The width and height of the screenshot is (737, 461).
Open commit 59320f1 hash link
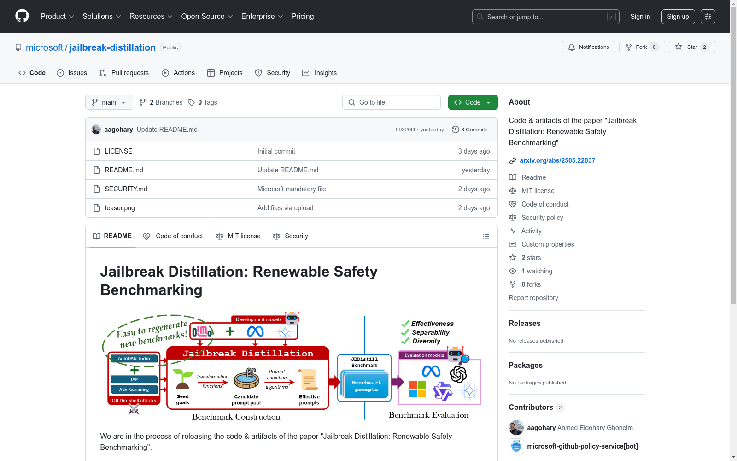tap(405, 130)
